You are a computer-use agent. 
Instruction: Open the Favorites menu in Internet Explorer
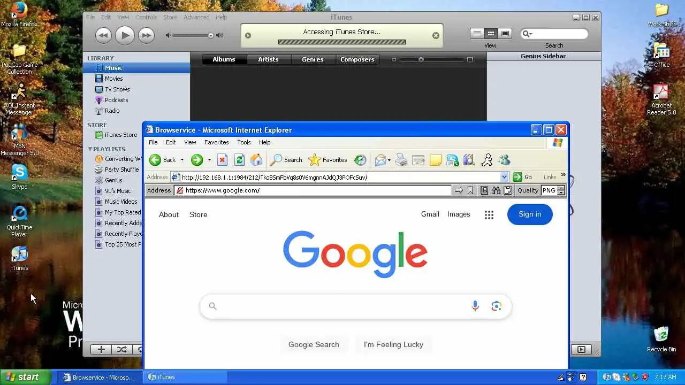tap(216, 142)
